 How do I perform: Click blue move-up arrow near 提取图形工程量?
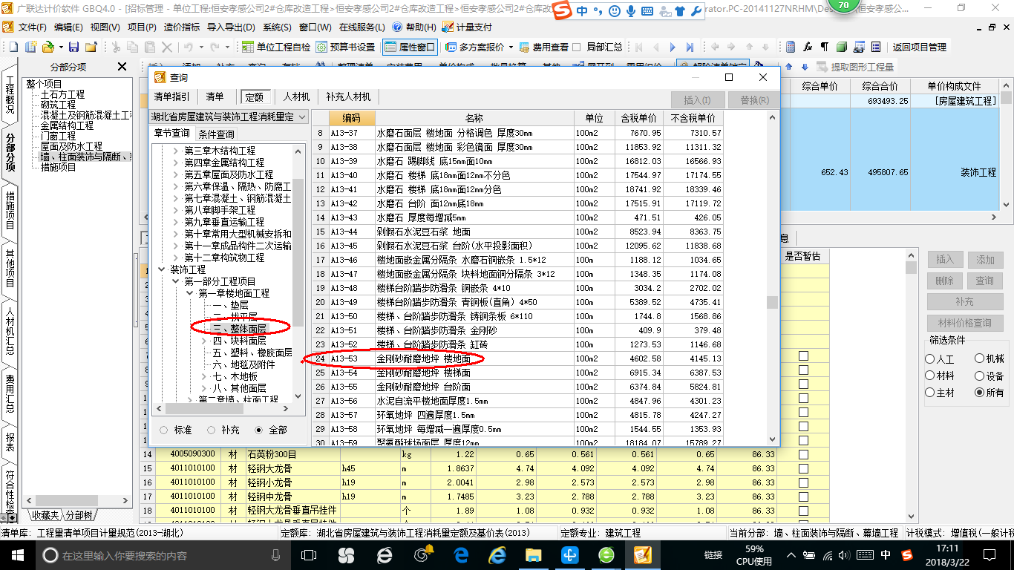coord(788,67)
